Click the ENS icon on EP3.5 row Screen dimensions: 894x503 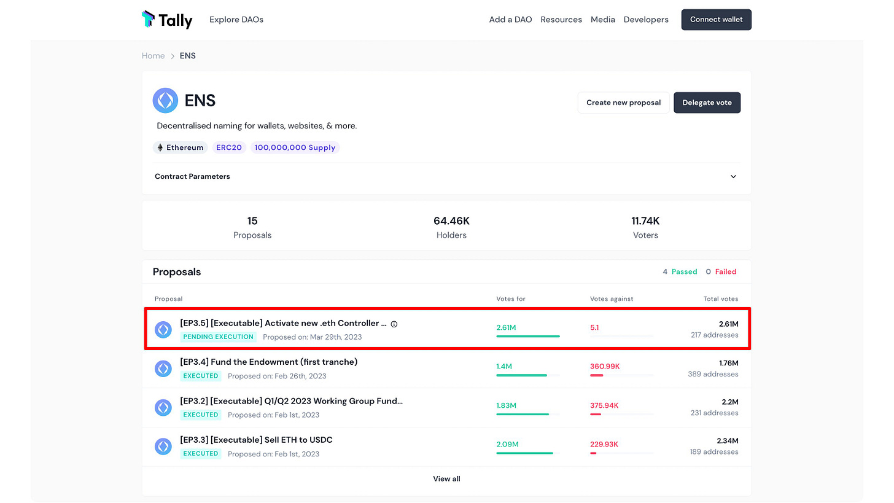[x=163, y=330]
